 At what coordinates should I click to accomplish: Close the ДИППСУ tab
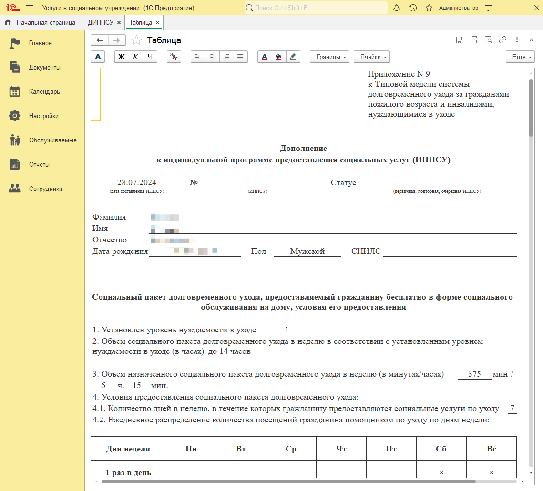coord(119,22)
